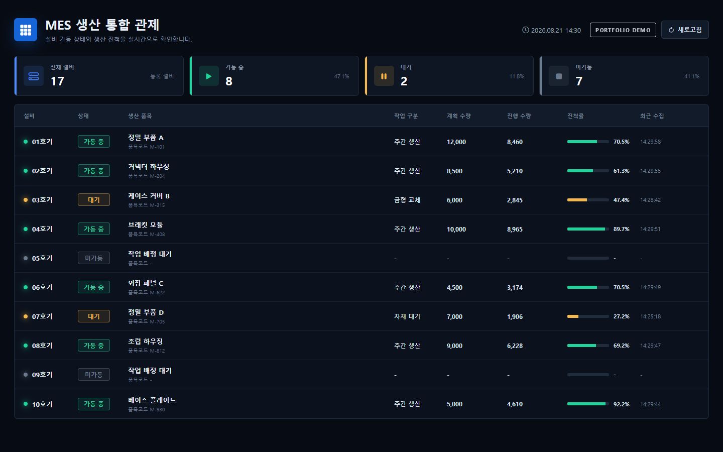
Task: Click orange progress bar showing 47.4%
Action: pyautogui.click(x=588, y=200)
